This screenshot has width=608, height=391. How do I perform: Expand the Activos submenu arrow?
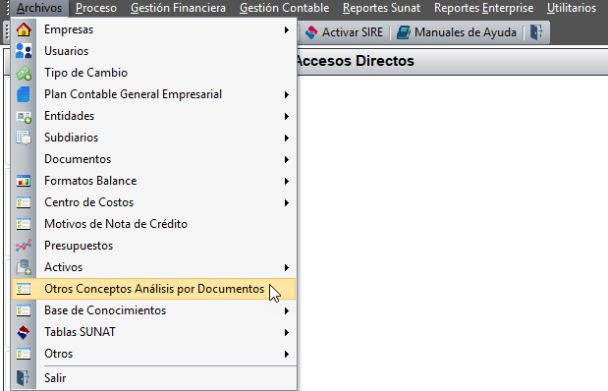tap(287, 267)
